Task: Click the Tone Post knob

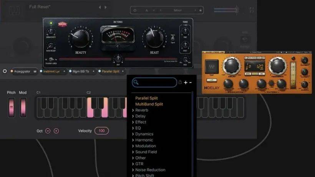Action: pyautogui.click(x=185, y=45)
